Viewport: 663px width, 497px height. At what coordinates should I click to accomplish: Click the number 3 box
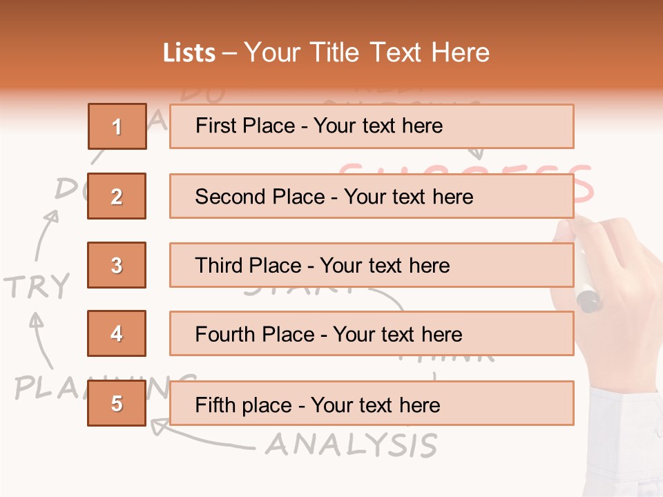coord(117,265)
